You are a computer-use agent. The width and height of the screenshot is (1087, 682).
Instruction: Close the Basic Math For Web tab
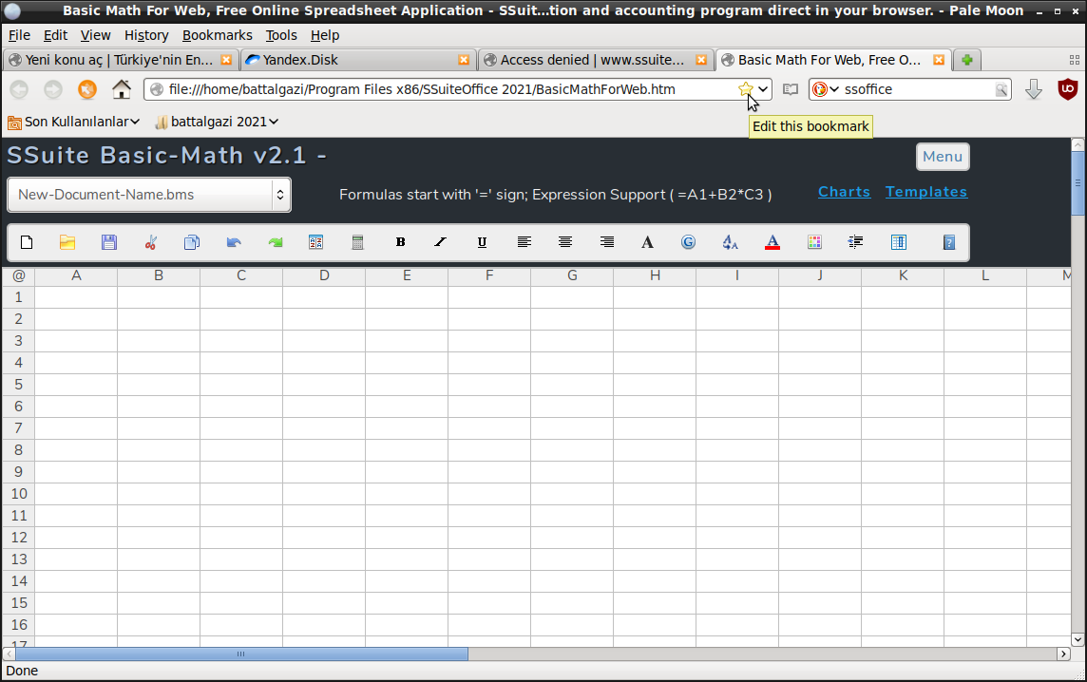tap(939, 60)
